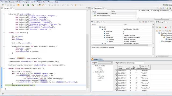Click Show Logical Structure icon in Variables toolbar
Image resolution: width=172 pixels, height=96 pixels.
(143, 22)
